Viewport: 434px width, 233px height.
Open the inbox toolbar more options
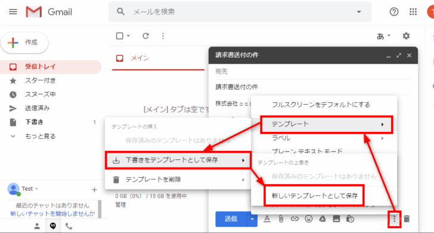(163, 36)
